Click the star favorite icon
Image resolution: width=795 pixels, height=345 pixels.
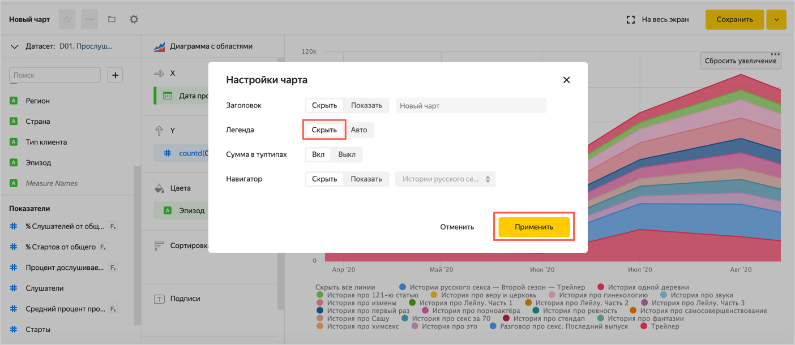pos(67,19)
